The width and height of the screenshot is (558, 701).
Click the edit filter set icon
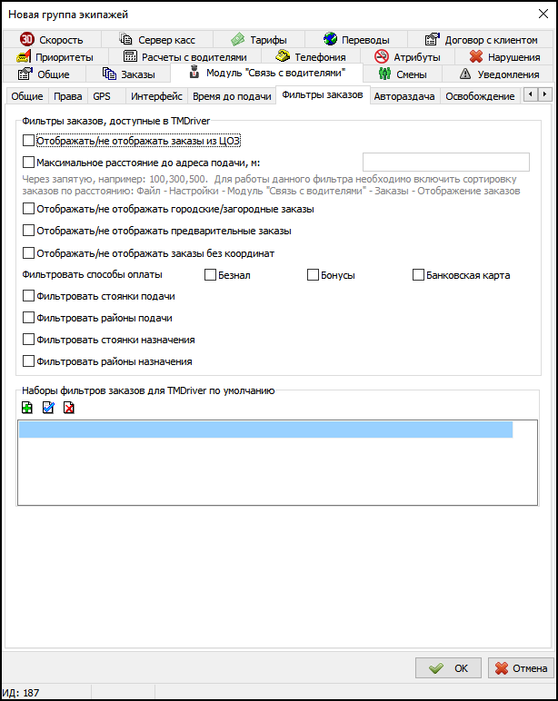point(48,409)
